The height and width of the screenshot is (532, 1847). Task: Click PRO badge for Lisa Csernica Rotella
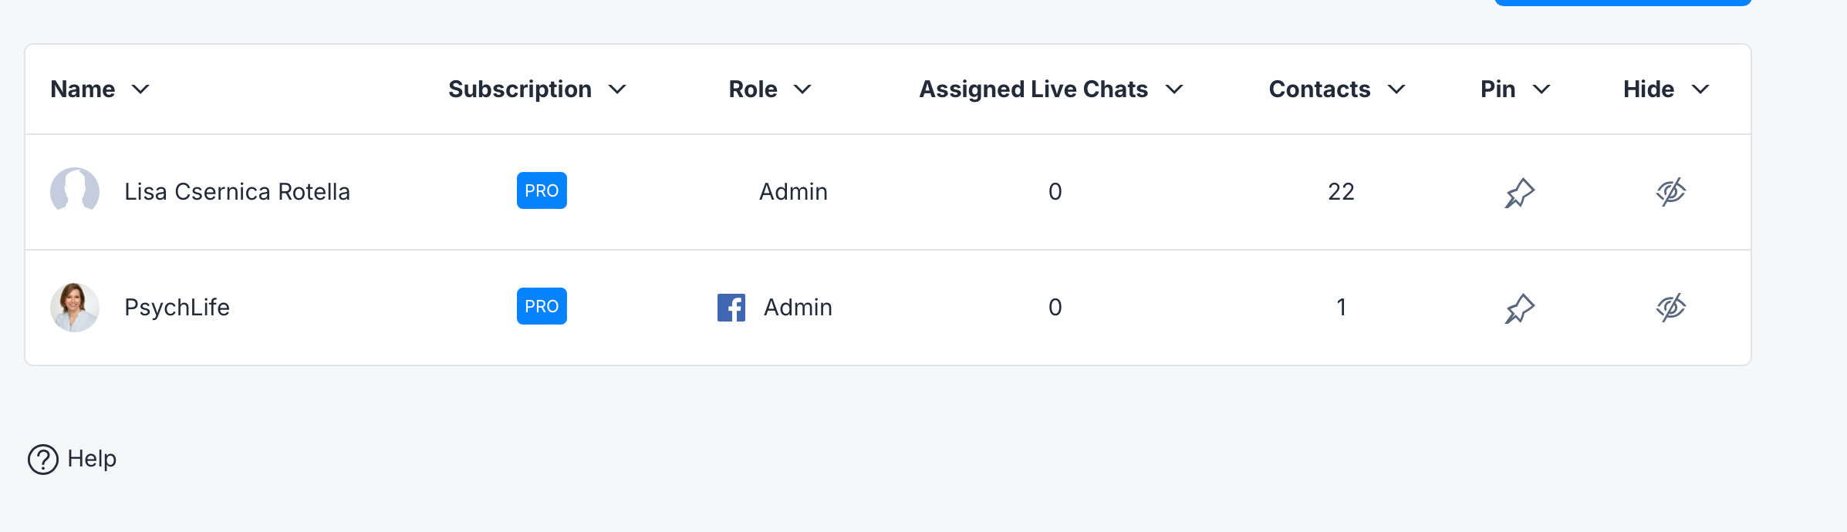click(x=542, y=190)
